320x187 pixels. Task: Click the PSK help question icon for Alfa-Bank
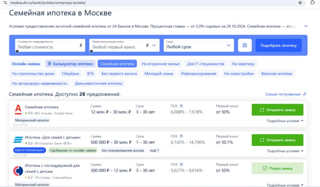[181, 106]
